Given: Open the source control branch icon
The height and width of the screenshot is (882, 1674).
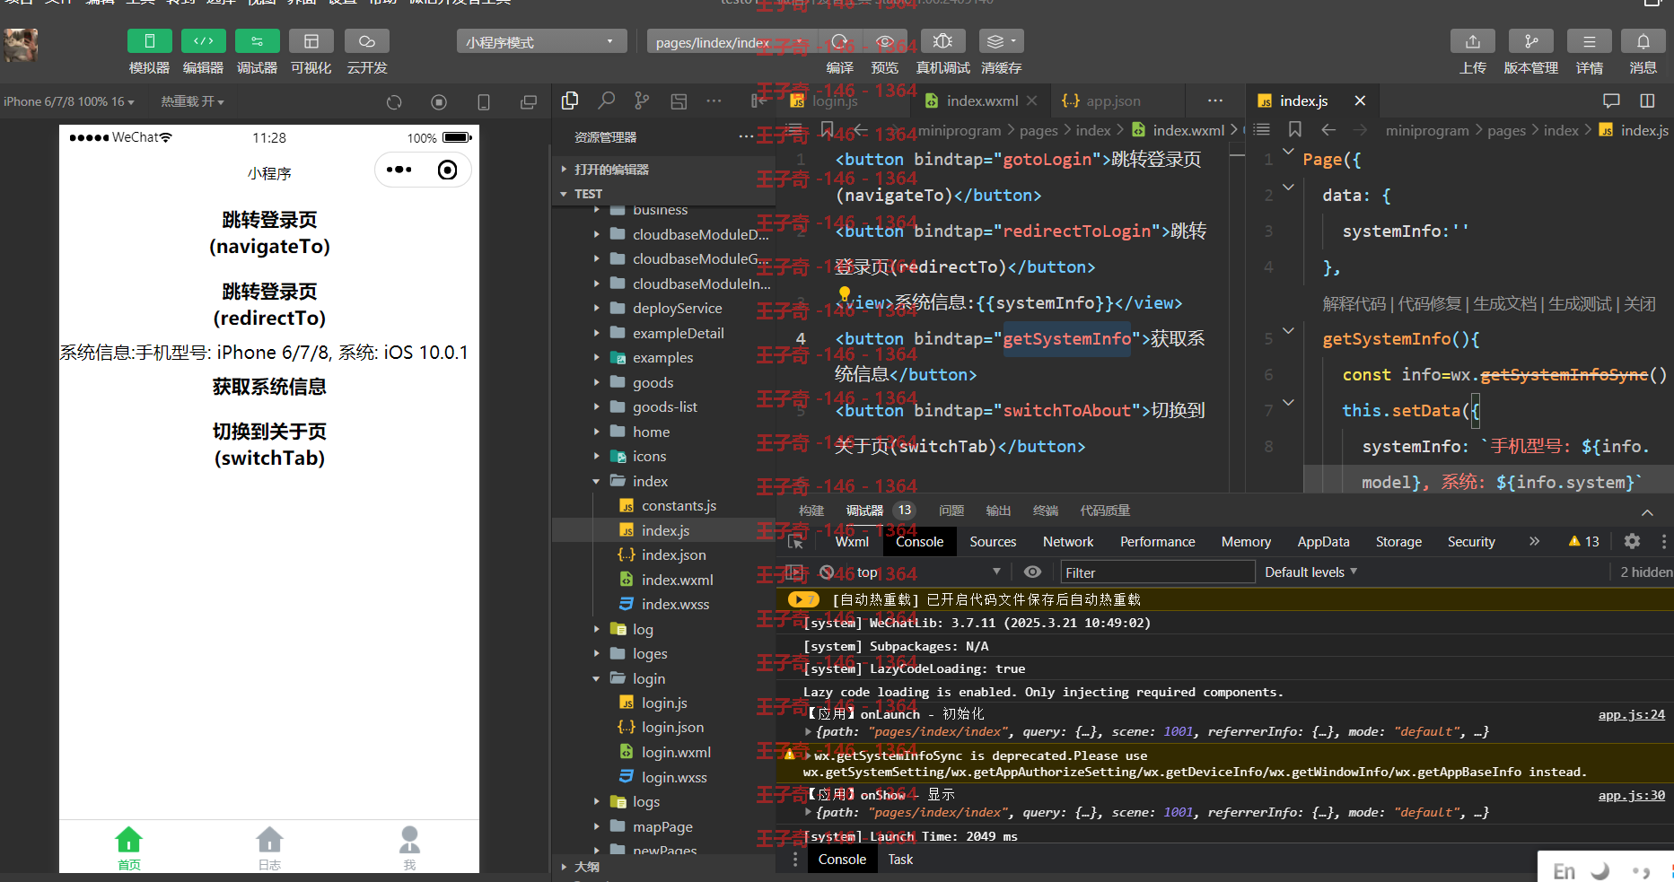Looking at the screenshot, I should click(642, 100).
